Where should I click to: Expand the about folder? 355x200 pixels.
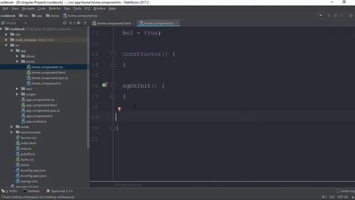pos(17,56)
